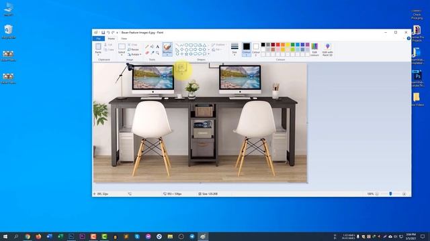Switch to the View ribbon tab
The width and height of the screenshot is (430, 241).
(x=124, y=39)
